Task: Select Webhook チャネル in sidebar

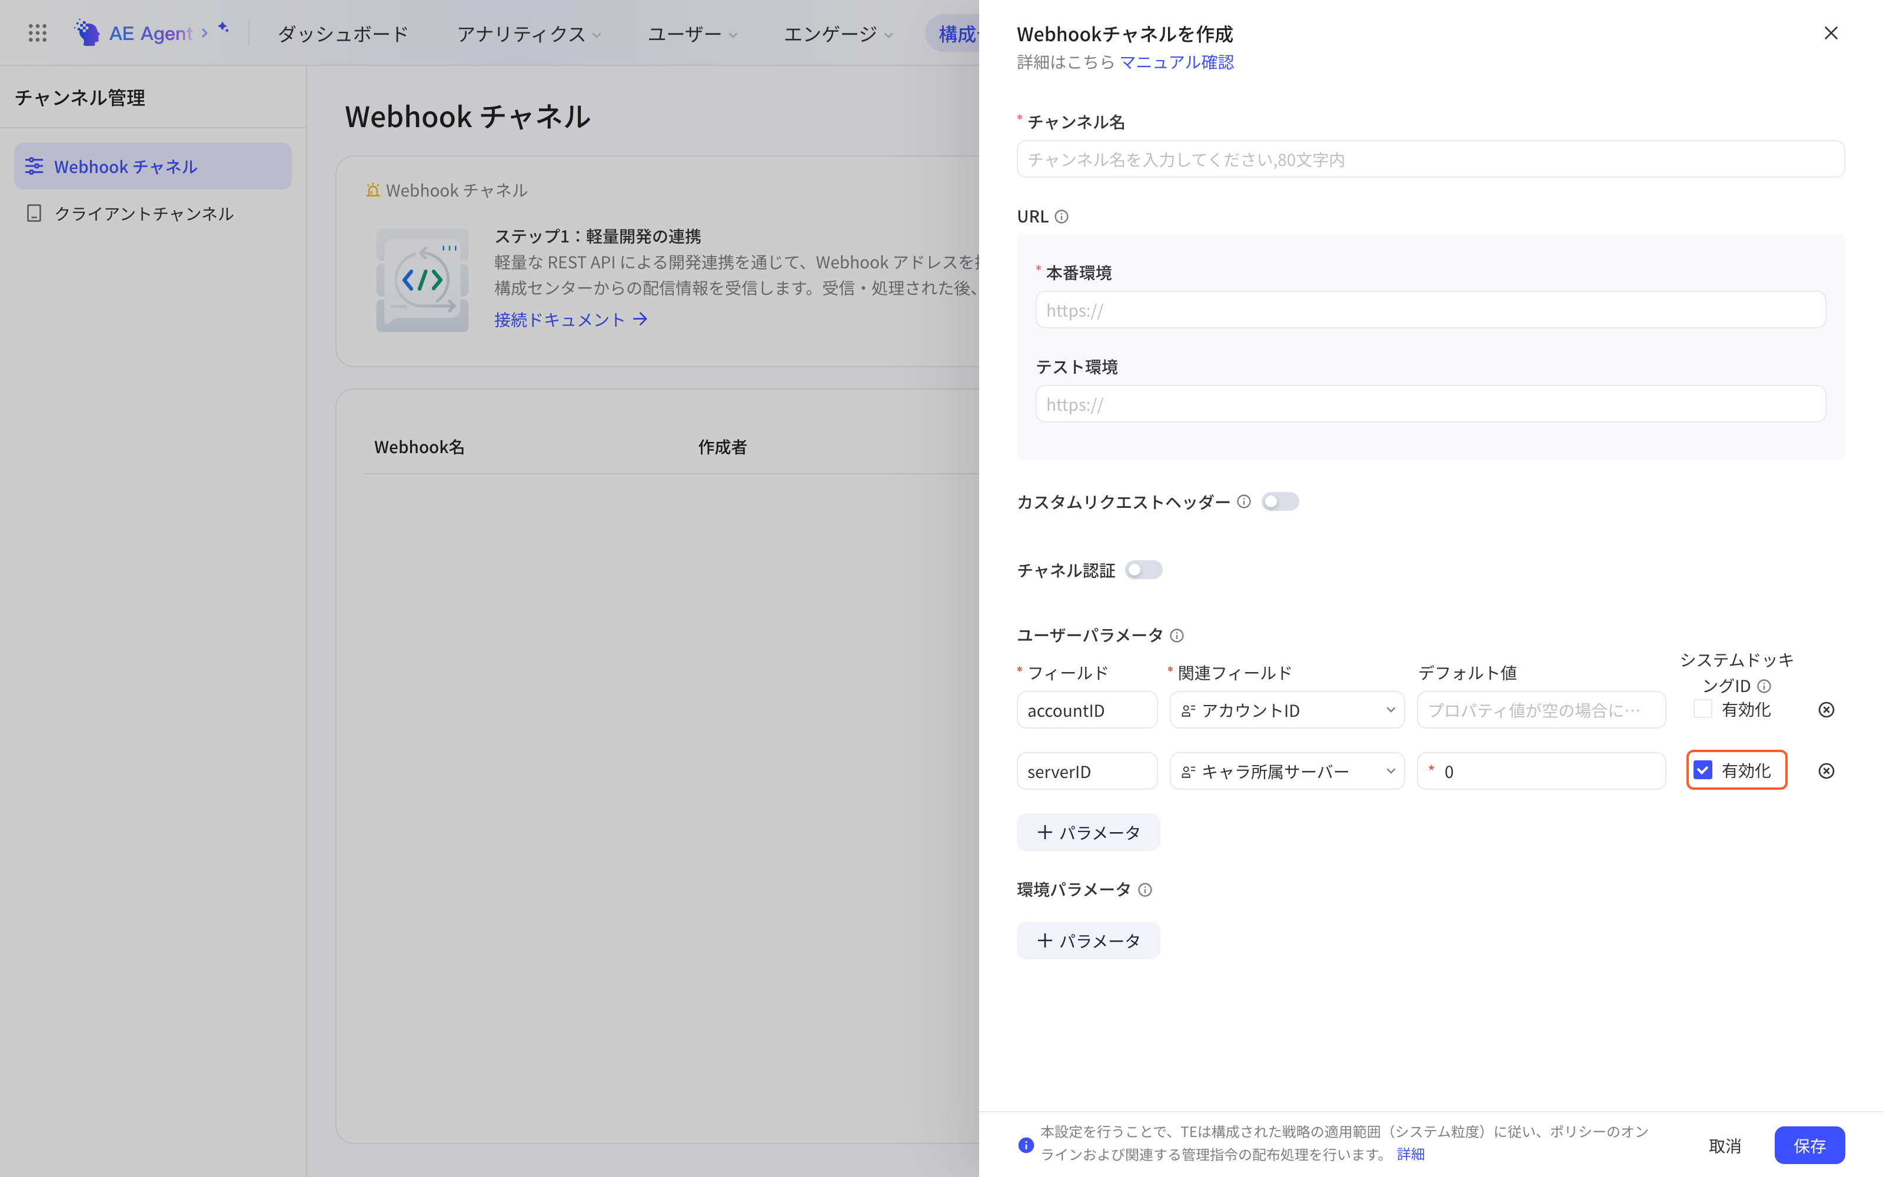Action: tap(152, 166)
